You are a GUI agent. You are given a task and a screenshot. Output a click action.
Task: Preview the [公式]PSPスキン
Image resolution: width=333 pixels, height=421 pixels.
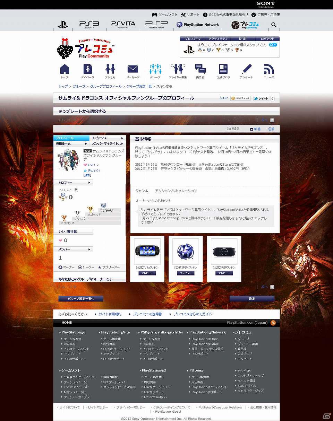[x=224, y=273]
